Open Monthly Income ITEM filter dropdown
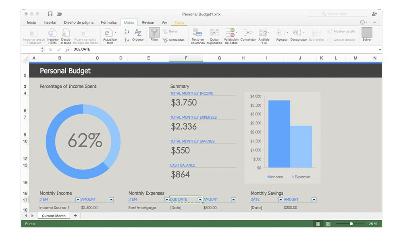Screen dimensions: 403x237 point(78,200)
